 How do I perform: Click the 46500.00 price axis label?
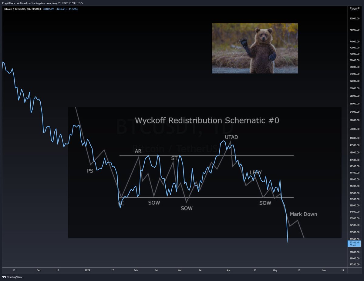[354, 145]
